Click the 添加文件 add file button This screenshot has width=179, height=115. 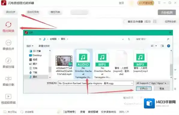tap(11, 12)
